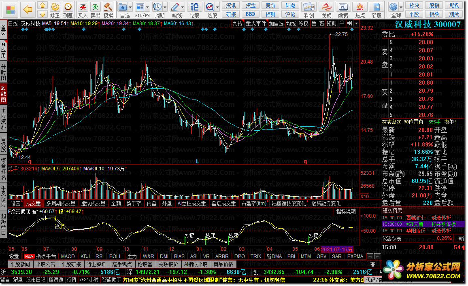Click 加自选 to add to watchlist
This screenshot has height=286, width=468.
[x=276, y=23]
